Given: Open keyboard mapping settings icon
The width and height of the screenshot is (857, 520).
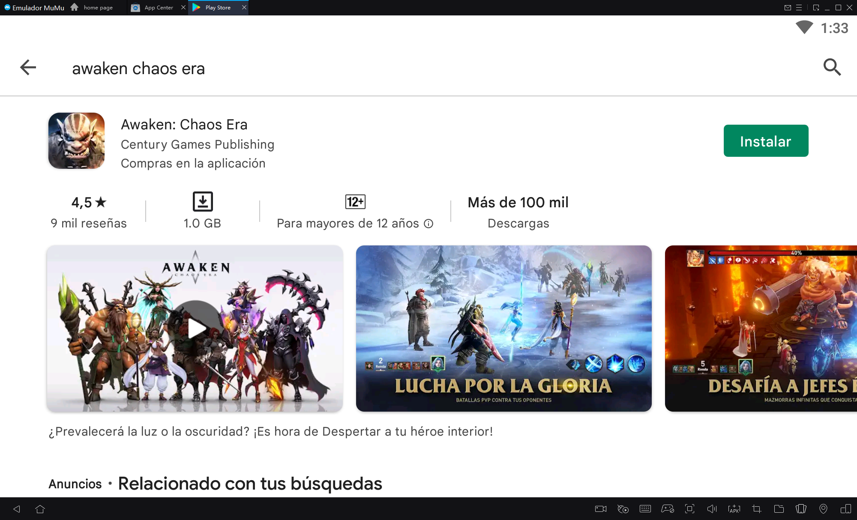Looking at the screenshot, I should (645, 509).
